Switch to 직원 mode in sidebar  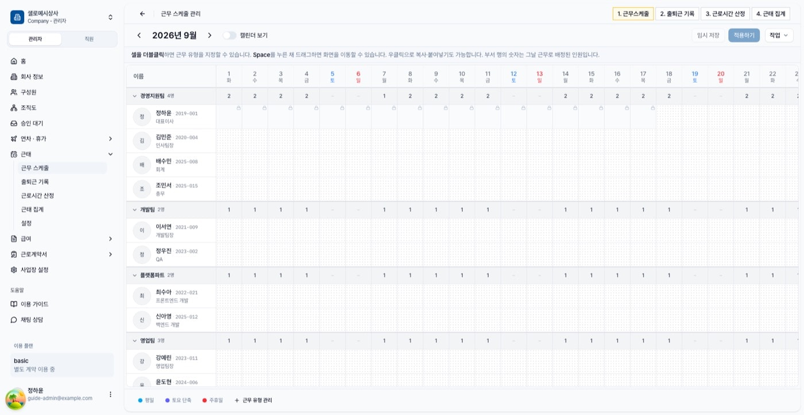coord(89,39)
